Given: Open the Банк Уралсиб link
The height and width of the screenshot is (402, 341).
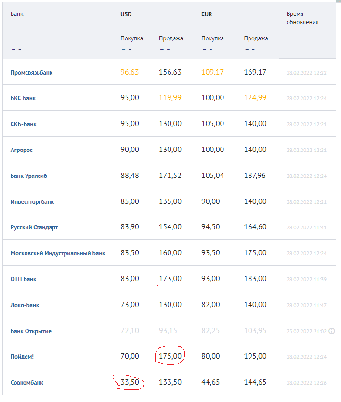Looking at the screenshot, I should point(29,176).
